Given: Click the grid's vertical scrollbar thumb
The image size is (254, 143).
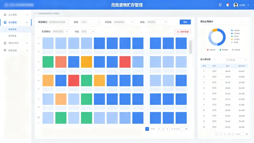Looking at the screenshot, I should pos(191,47).
